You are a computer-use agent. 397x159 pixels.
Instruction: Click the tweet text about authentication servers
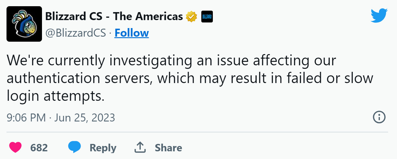189,79
